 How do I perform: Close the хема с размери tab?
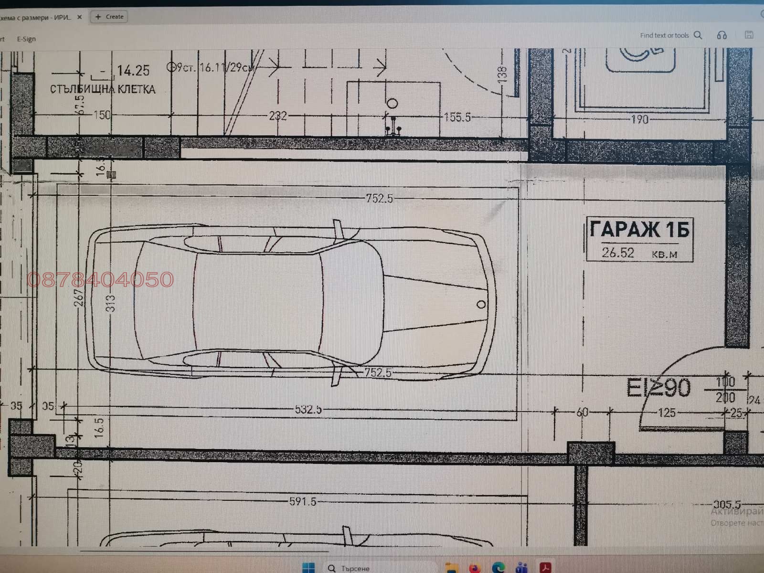(80, 16)
